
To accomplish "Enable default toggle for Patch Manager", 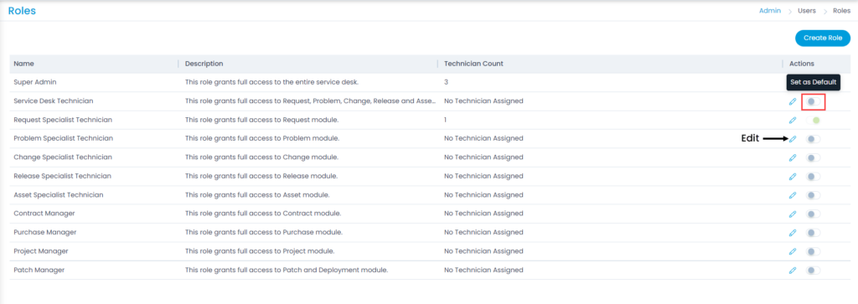I will pyautogui.click(x=813, y=271).
